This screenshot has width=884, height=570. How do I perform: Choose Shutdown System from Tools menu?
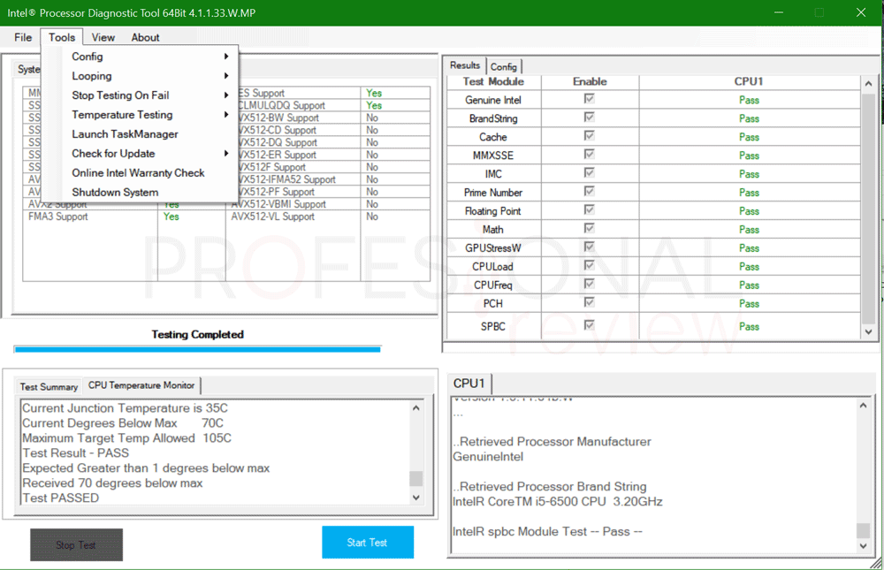click(115, 193)
